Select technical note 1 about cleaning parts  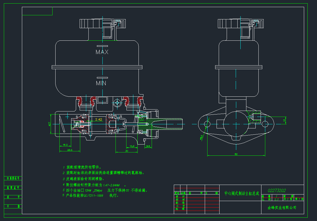(82, 167)
